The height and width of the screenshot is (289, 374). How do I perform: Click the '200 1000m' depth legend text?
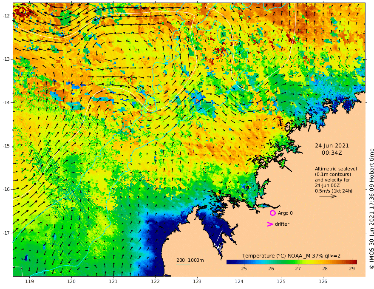pos(190,260)
